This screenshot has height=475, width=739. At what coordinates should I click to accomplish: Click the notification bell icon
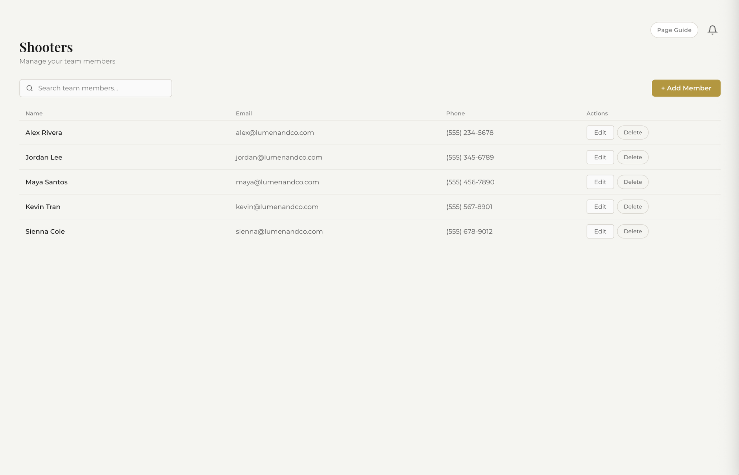tap(712, 30)
